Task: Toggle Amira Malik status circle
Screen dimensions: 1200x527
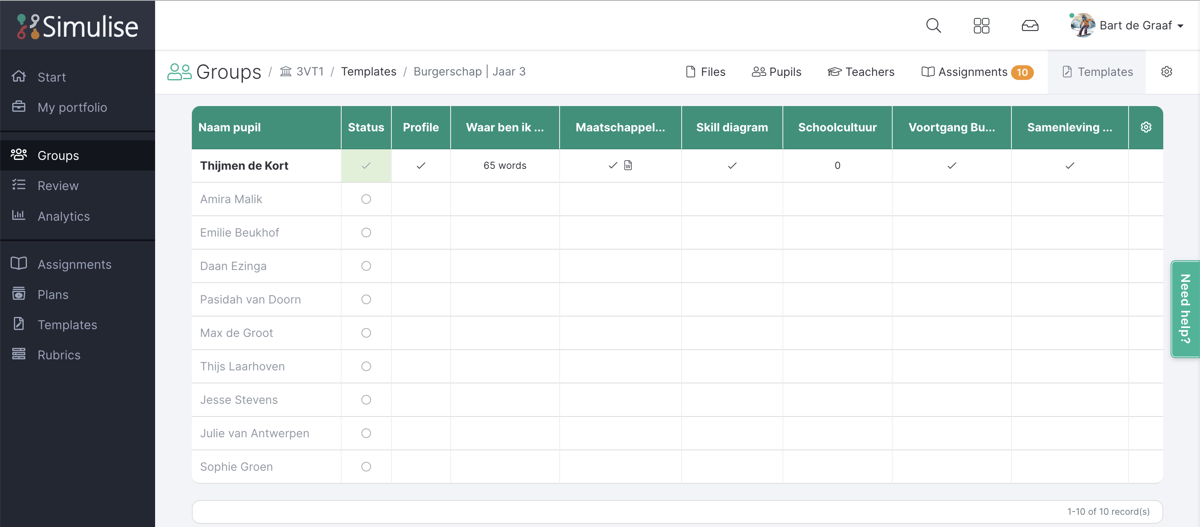Action: 366,199
